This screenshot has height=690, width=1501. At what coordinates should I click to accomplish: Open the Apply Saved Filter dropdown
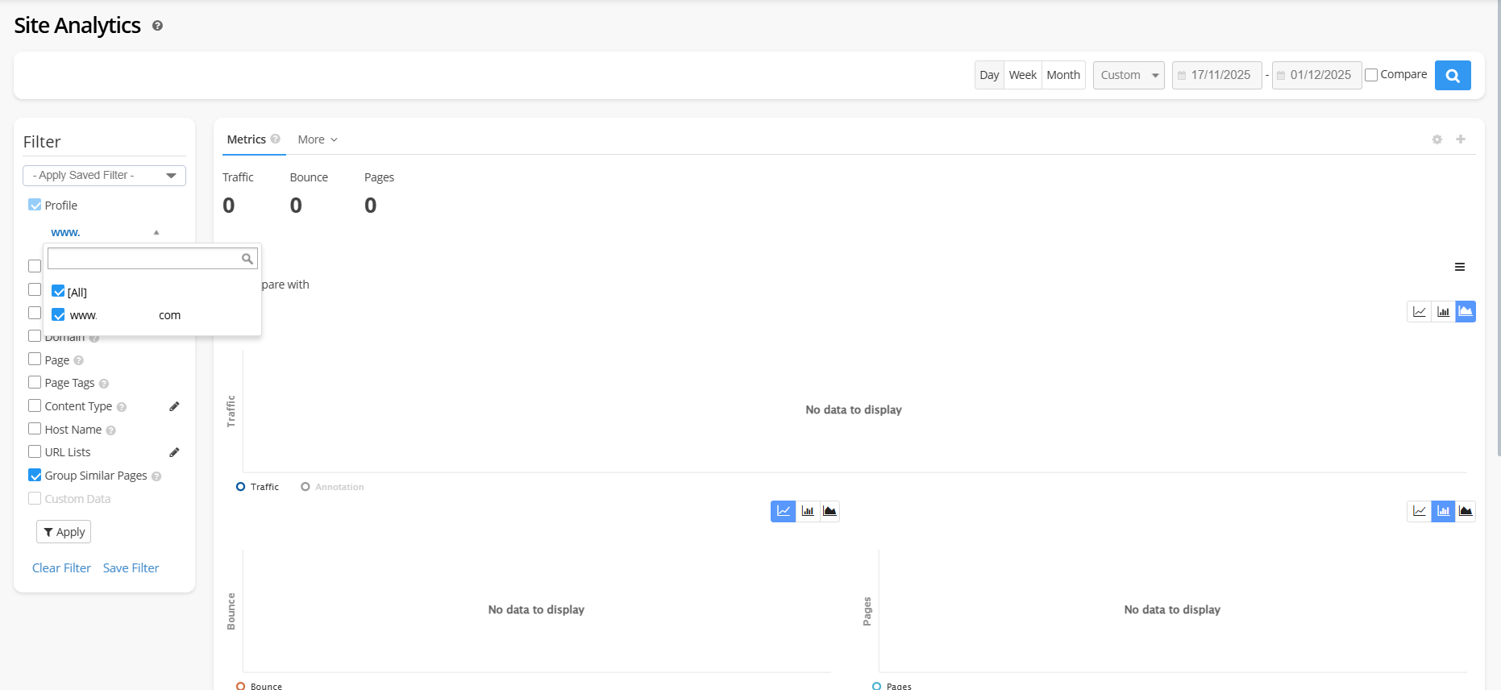(x=104, y=176)
